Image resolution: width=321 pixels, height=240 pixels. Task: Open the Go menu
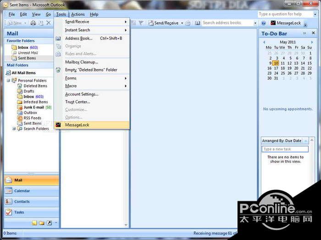48,14
